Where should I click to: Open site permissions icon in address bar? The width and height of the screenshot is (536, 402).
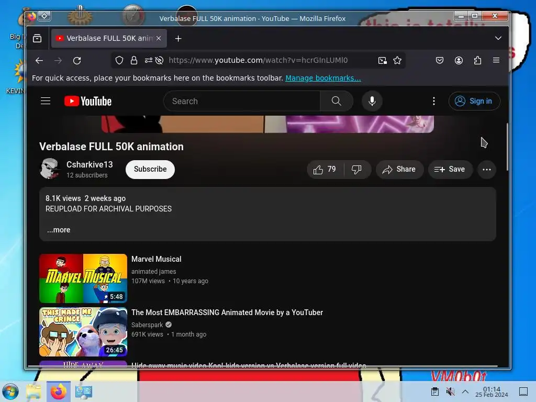pyautogui.click(x=148, y=61)
